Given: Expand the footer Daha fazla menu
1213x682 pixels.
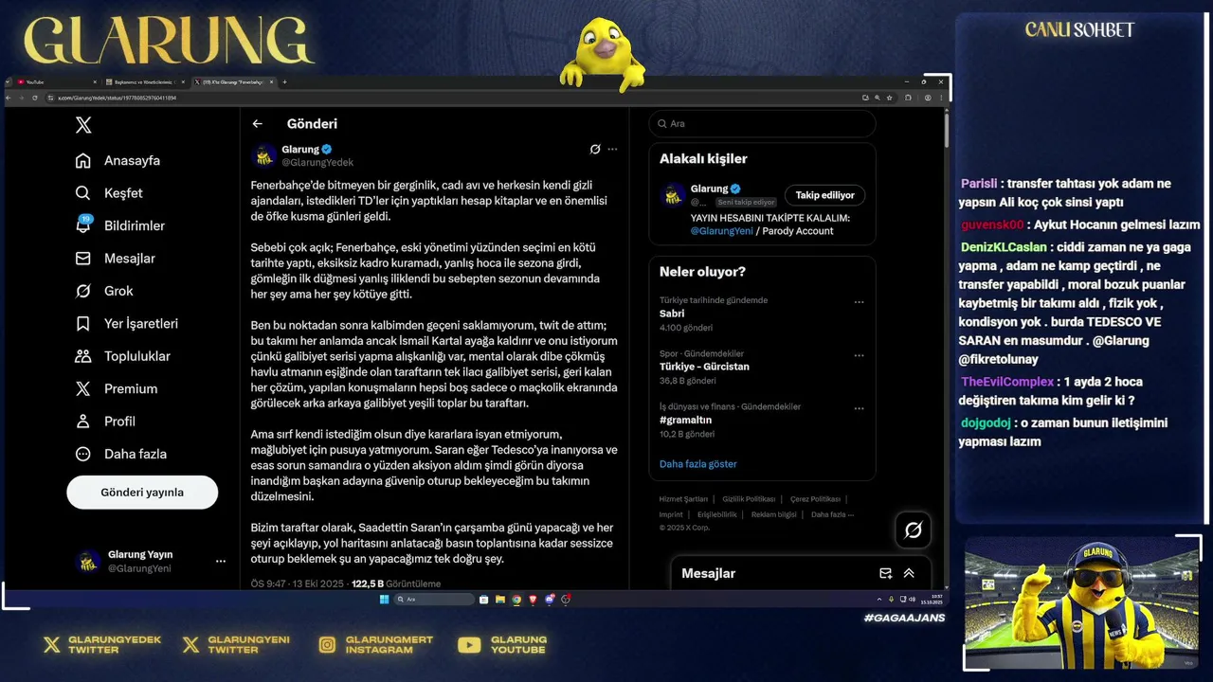Looking at the screenshot, I should pyautogui.click(x=832, y=514).
